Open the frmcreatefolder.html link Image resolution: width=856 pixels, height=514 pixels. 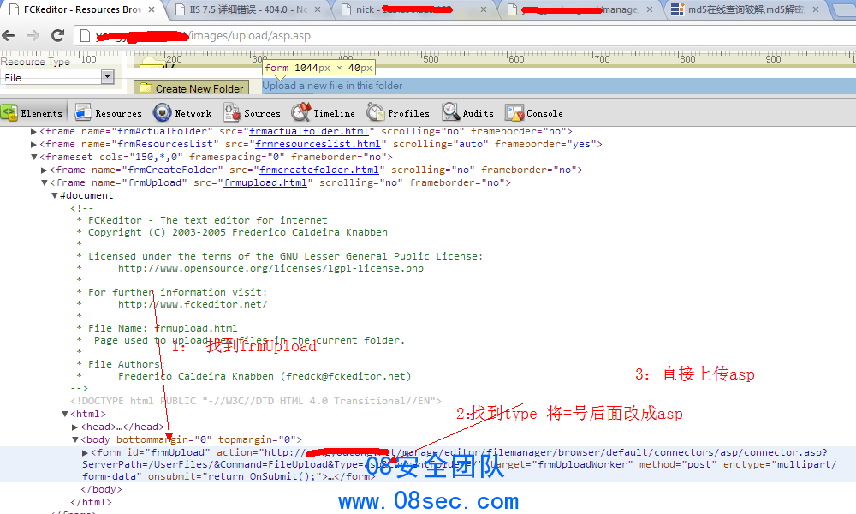318,170
